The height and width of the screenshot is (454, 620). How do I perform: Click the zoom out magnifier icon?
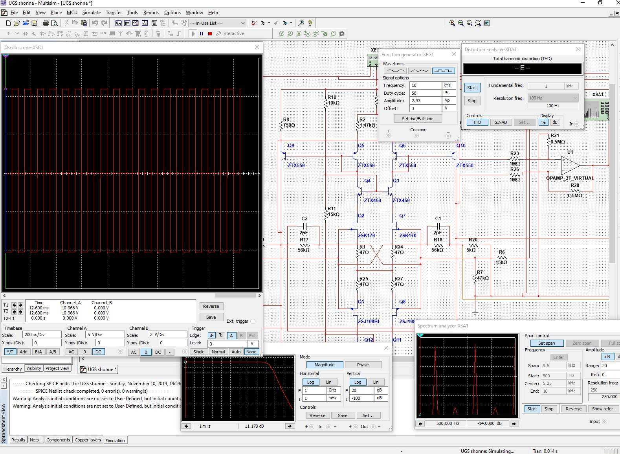tap(461, 23)
